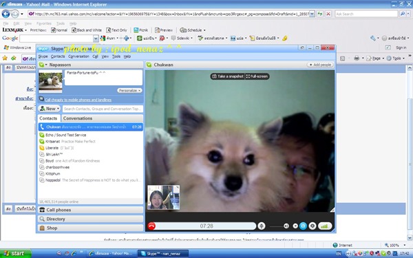The image size is (413, 258).
Task: Check call quality via green signal bars
Action: pyautogui.click(x=325, y=226)
